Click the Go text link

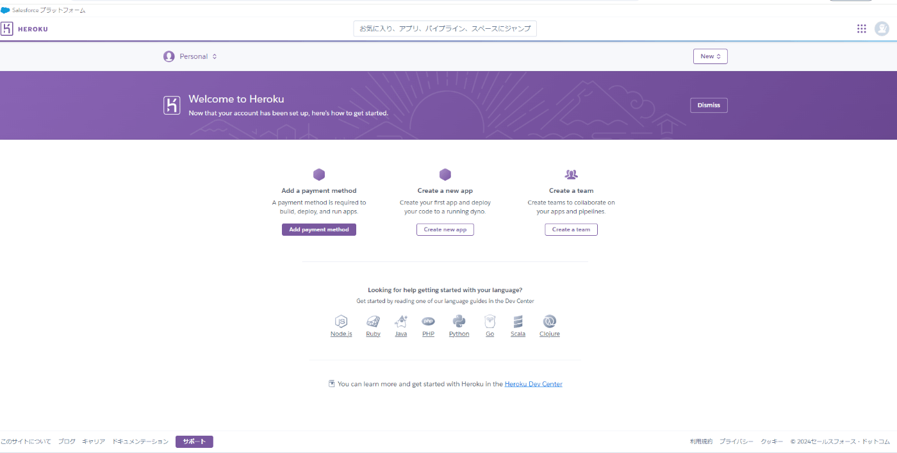[x=490, y=334]
